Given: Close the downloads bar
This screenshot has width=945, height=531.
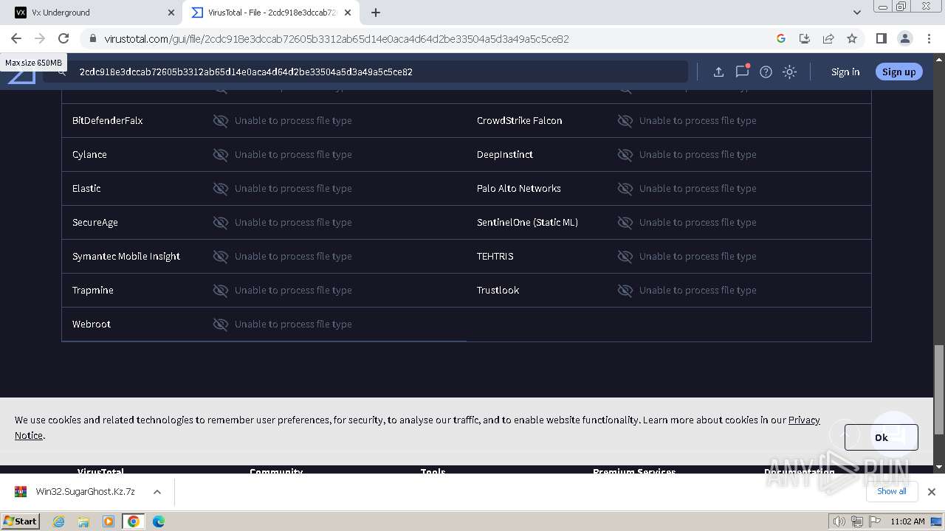Looking at the screenshot, I should (x=931, y=492).
